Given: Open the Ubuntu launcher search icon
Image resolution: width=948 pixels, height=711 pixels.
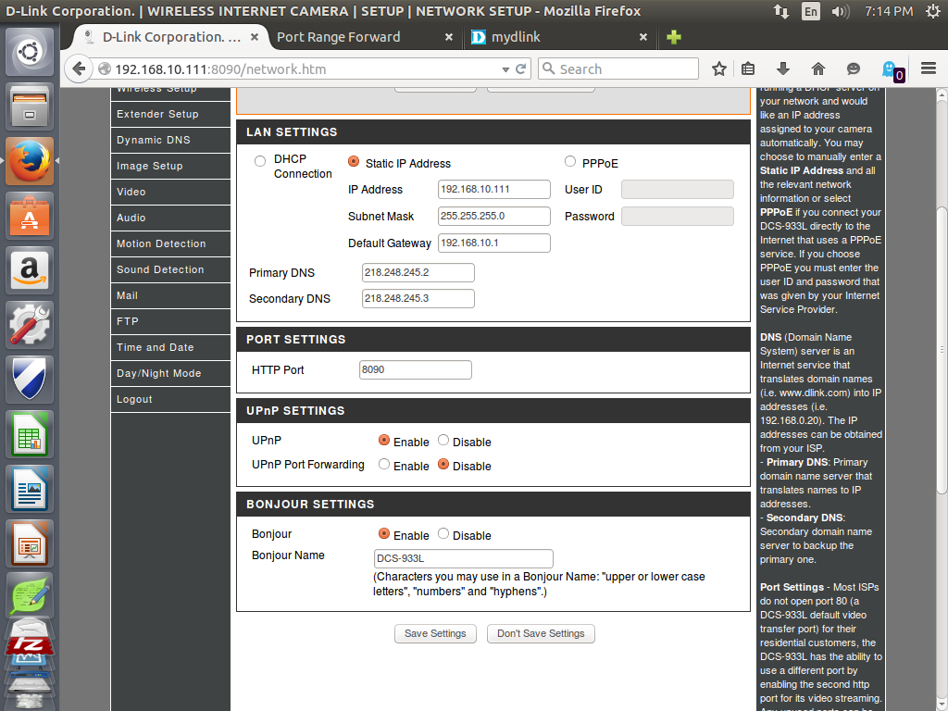Looking at the screenshot, I should coord(29,51).
